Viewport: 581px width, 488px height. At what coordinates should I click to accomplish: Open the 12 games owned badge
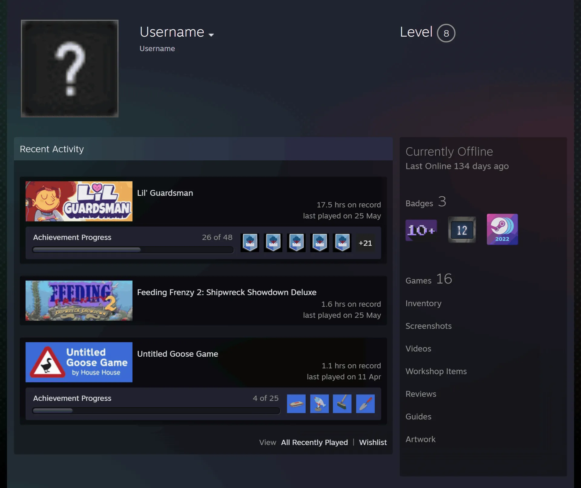click(x=462, y=230)
